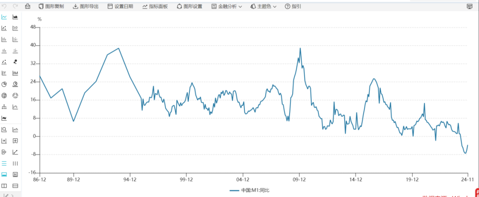This screenshot has width=479, height=197.
Task: Click the redo arrow in toolbar
Action: tap(15, 6)
